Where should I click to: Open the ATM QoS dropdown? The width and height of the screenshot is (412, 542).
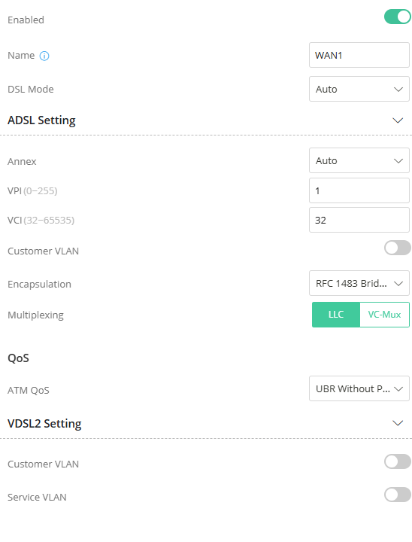coord(359,388)
